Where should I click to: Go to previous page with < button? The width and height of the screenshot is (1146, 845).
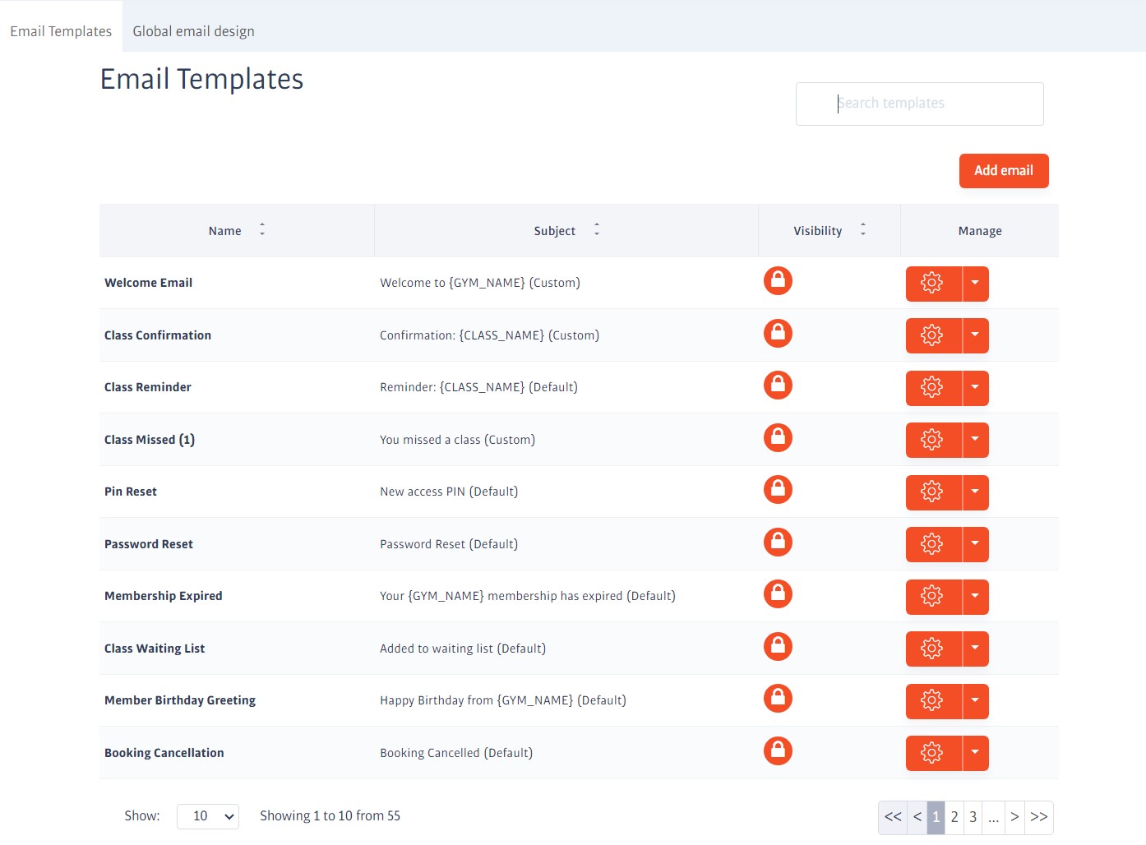click(x=917, y=817)
